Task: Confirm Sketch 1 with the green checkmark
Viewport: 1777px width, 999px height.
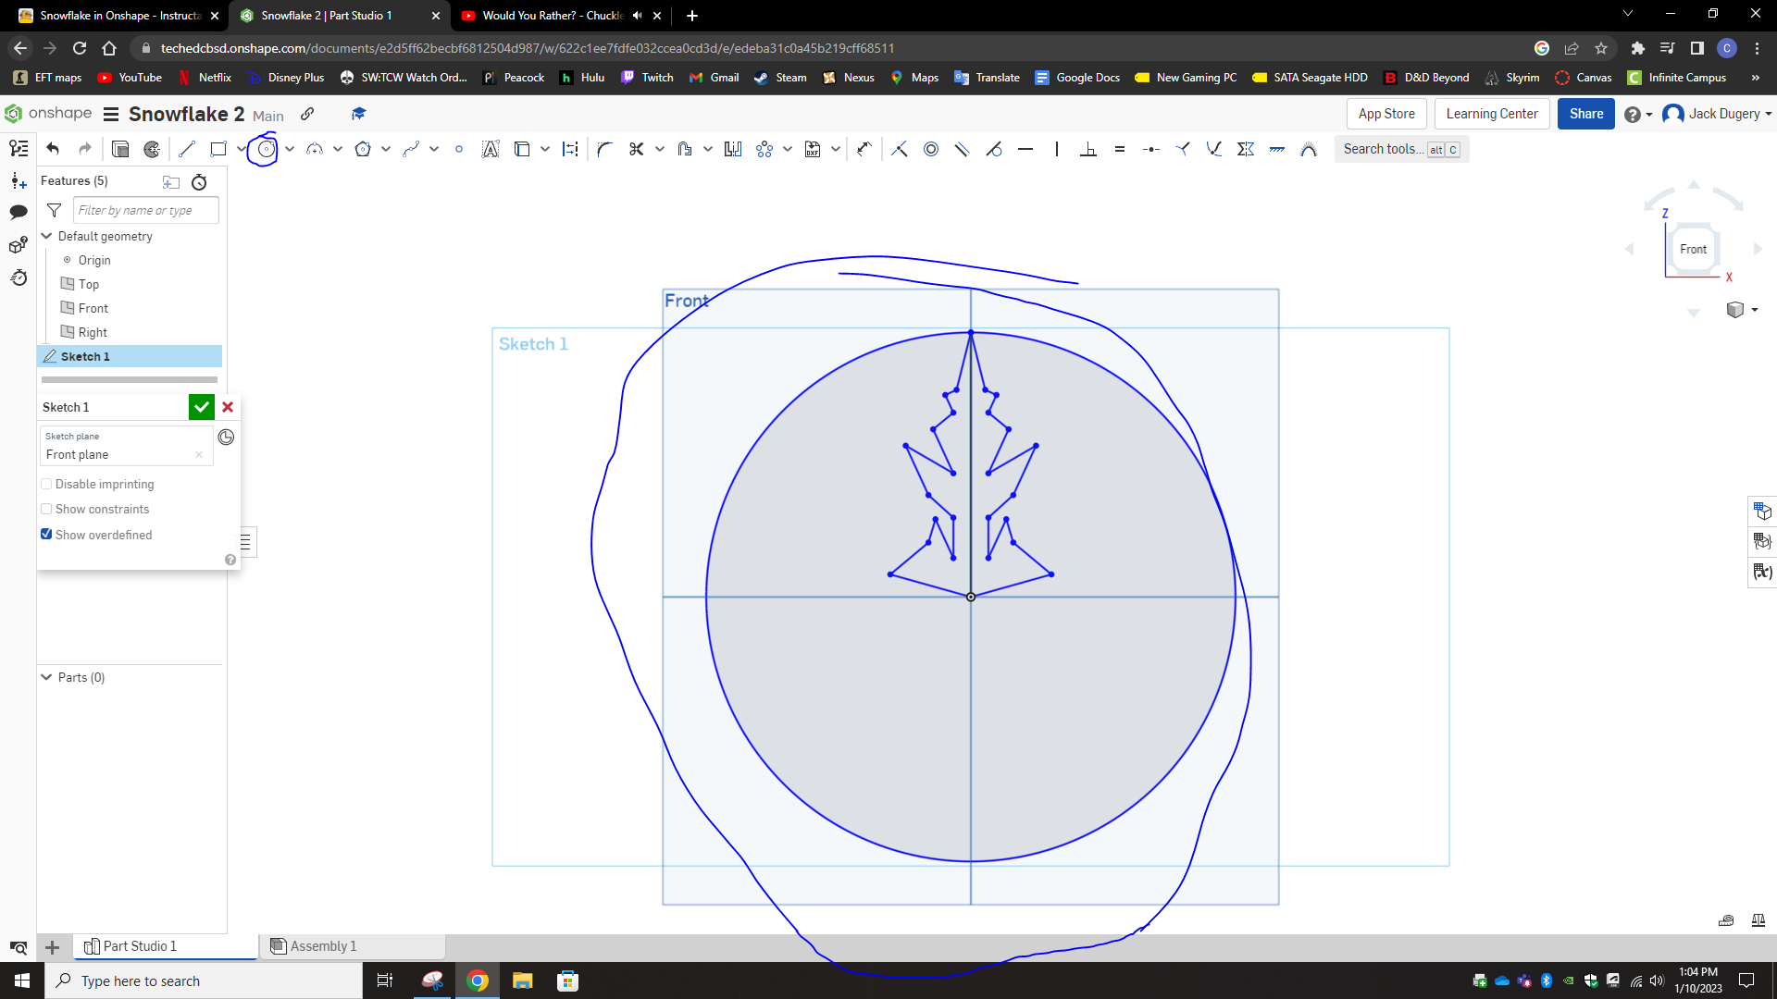Action: coord(201,407)
